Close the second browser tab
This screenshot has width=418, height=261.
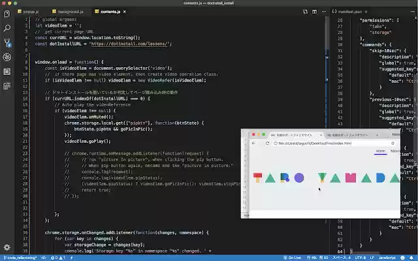click(377, 135)
